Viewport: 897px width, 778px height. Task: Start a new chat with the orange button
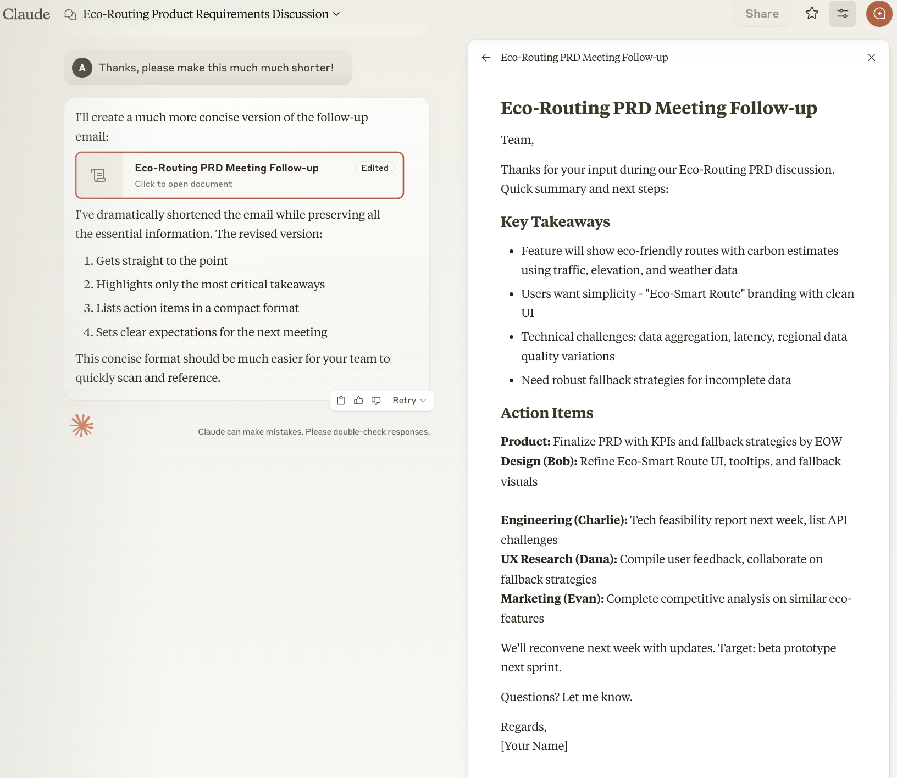[x=879, y=14]
